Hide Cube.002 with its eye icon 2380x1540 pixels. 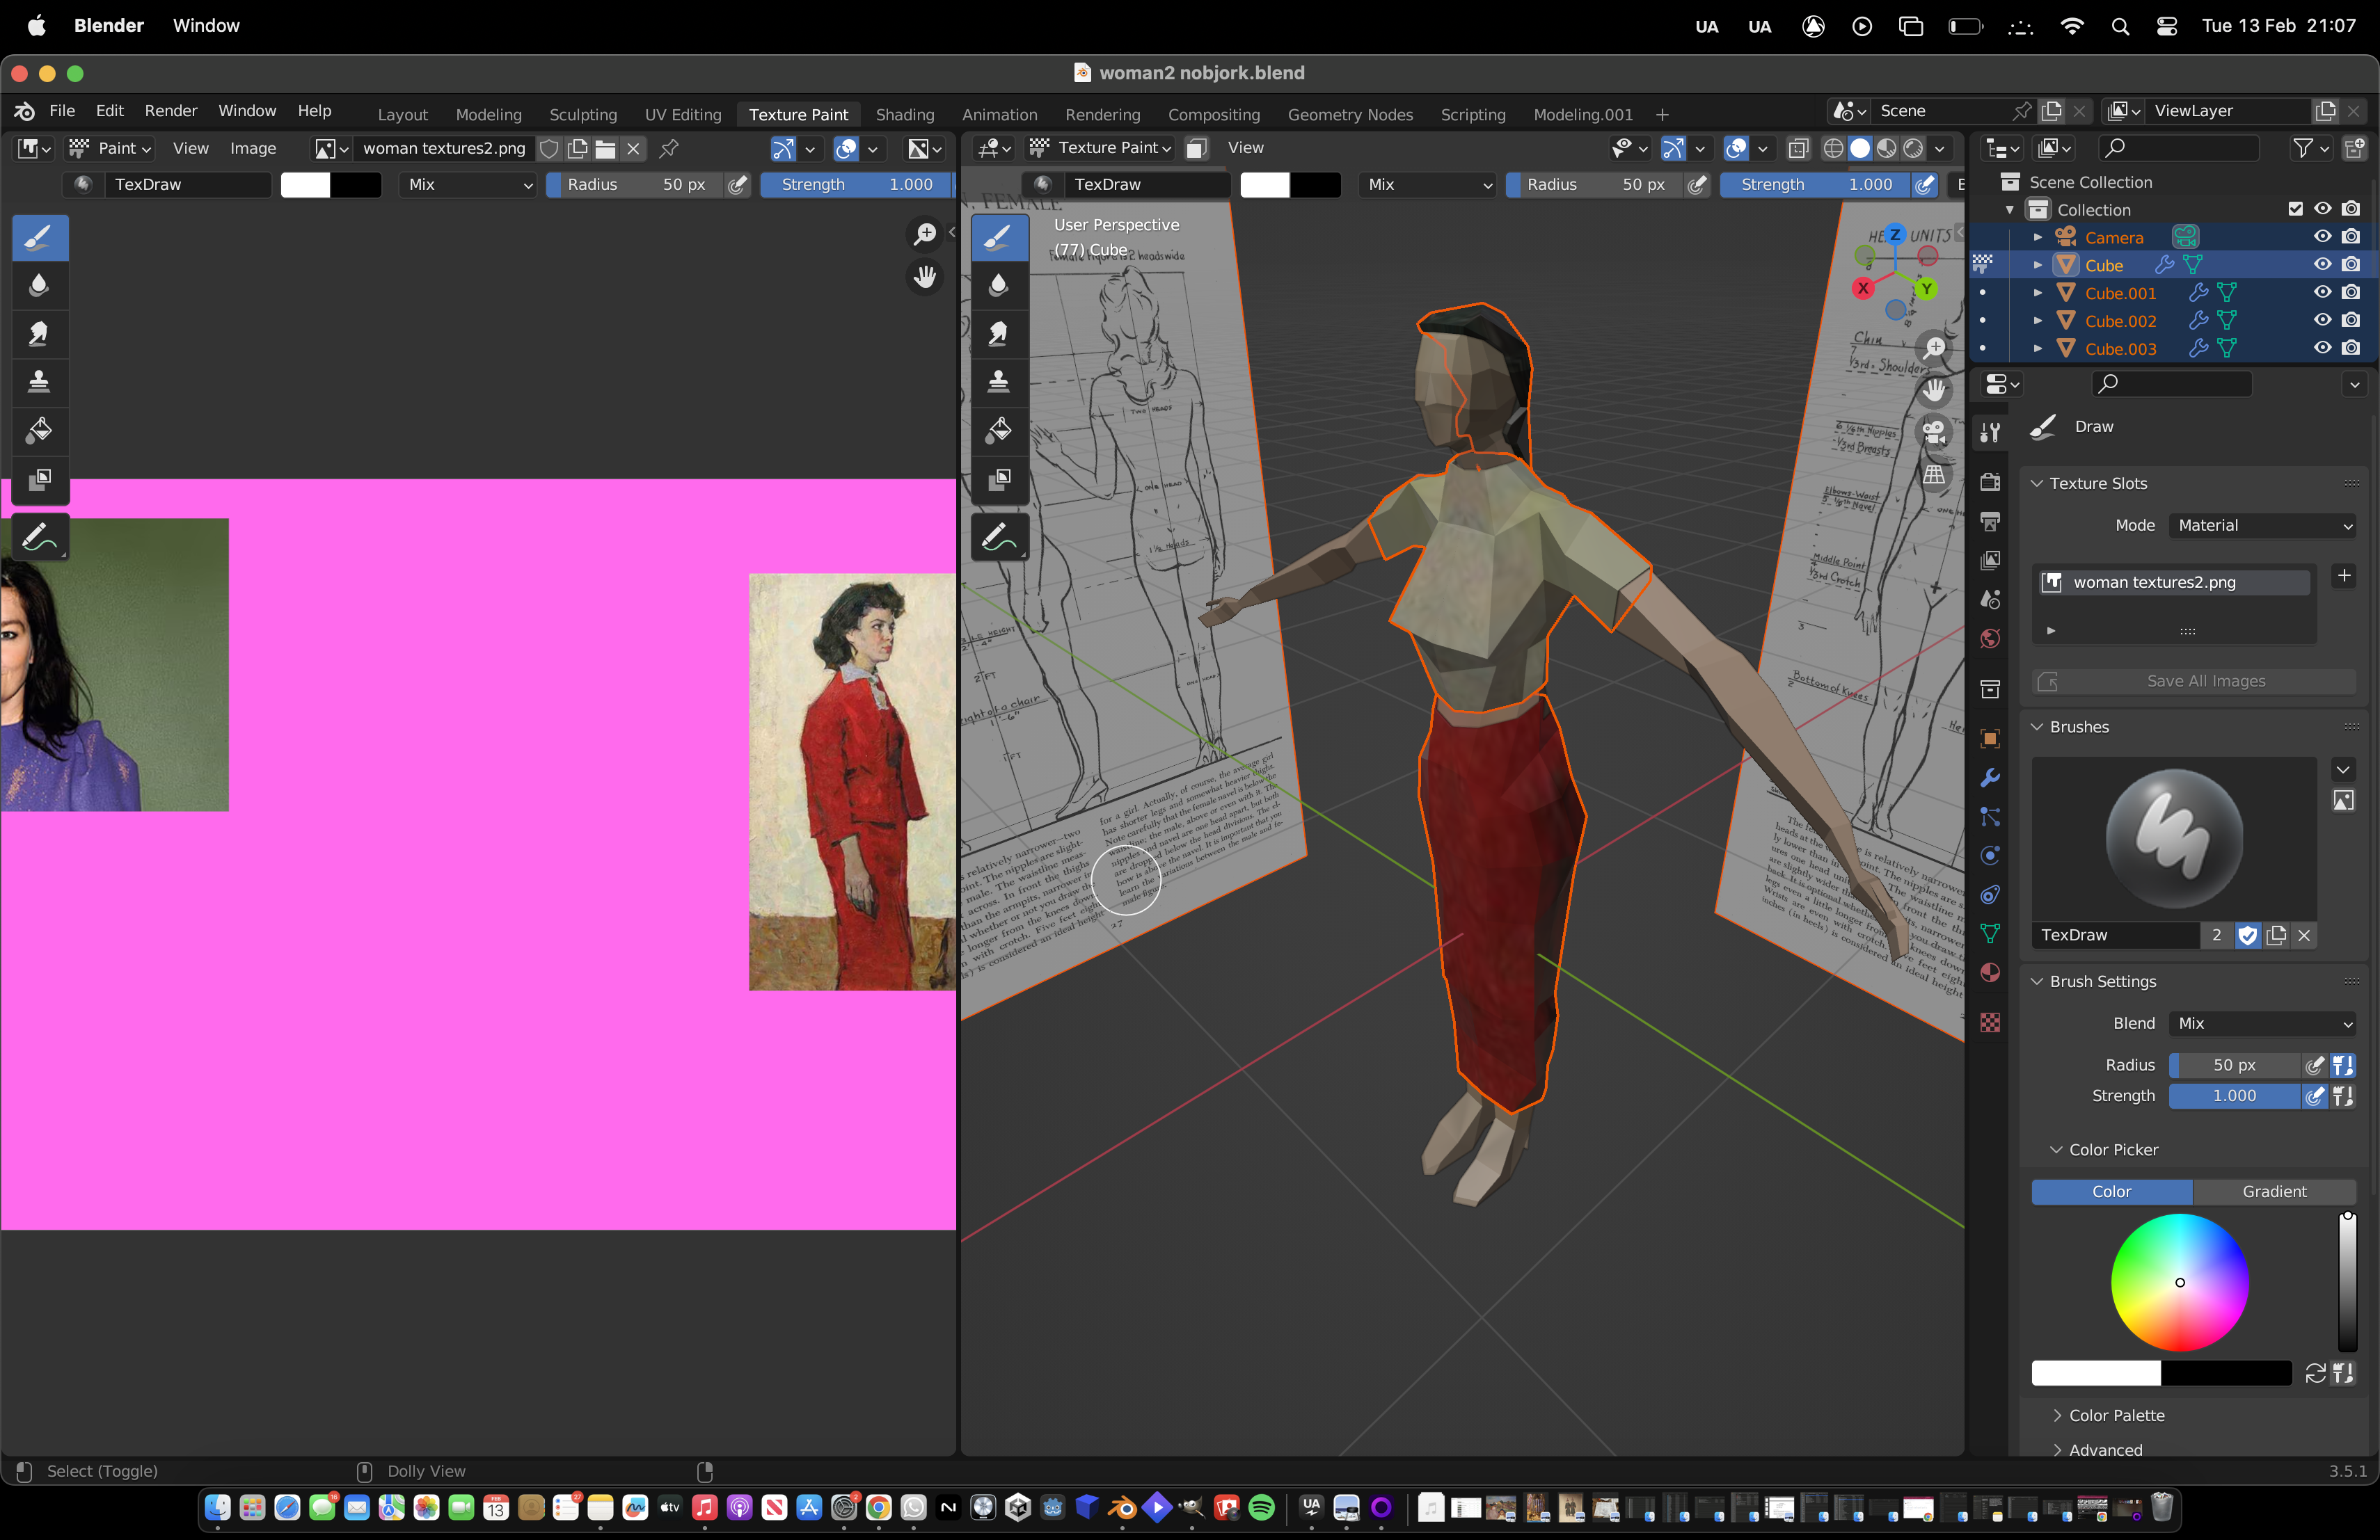(2323, 321)
